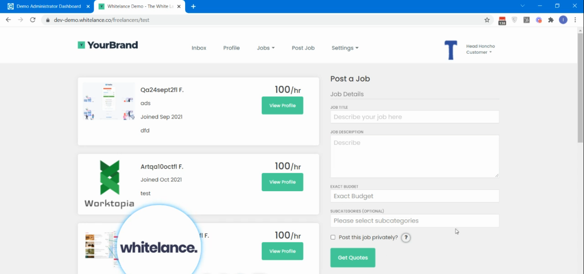
Task: Click the 'dfd' text on first card
Action: point(145,131)
